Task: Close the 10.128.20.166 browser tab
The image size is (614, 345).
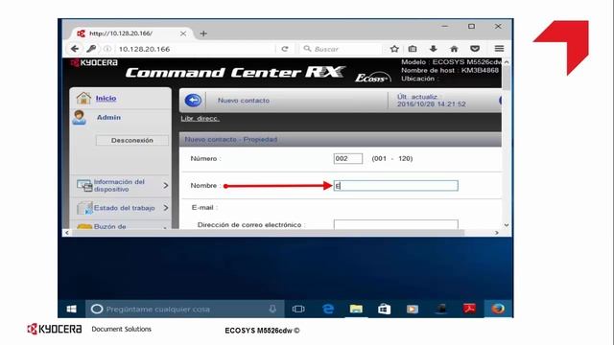Action: 183,34
